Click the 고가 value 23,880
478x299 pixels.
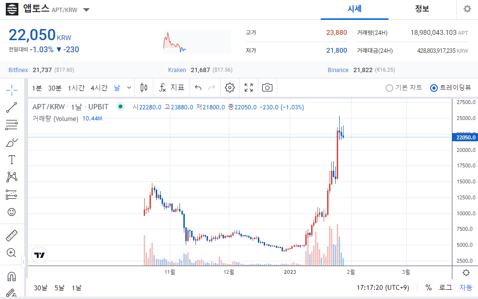pyautogui.click(x=337, y=32)
